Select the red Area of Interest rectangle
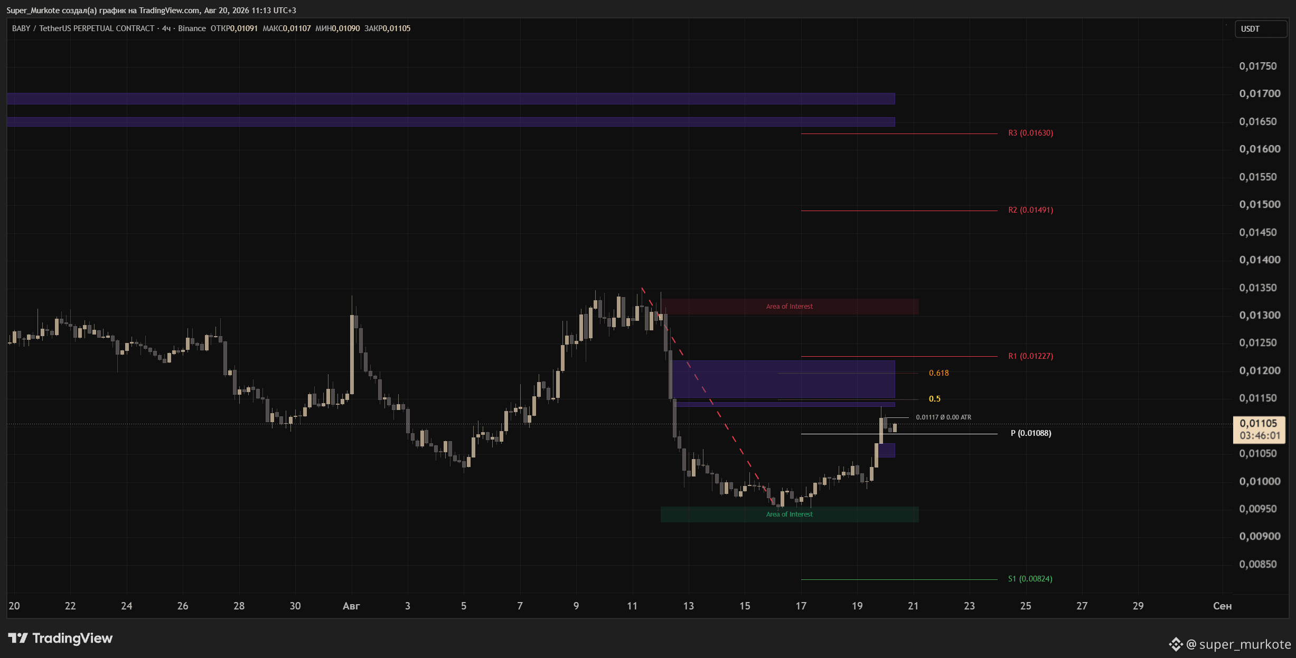Screen dimensions: 1296x658 click(790, 307)
